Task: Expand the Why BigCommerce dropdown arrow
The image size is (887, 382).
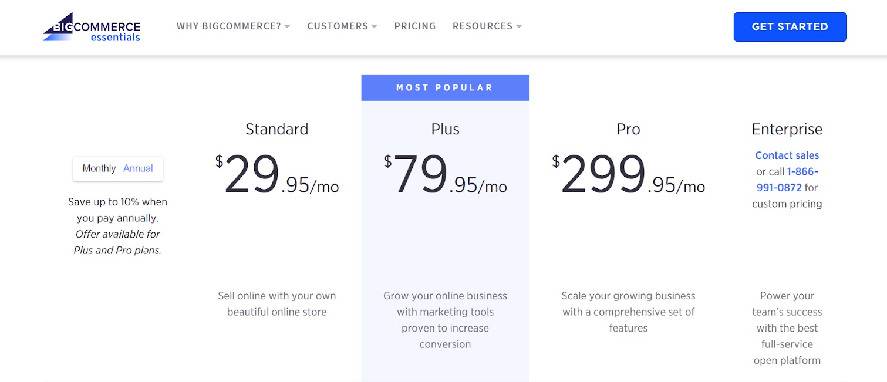Action: (x=287, y=26)
